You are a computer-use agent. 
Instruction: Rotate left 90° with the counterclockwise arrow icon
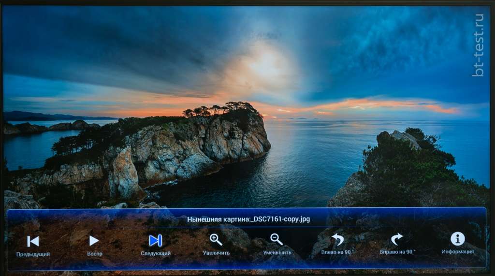click(x=337, y=239)
